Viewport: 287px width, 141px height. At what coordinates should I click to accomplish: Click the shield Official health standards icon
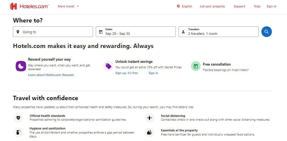point(18,118)
